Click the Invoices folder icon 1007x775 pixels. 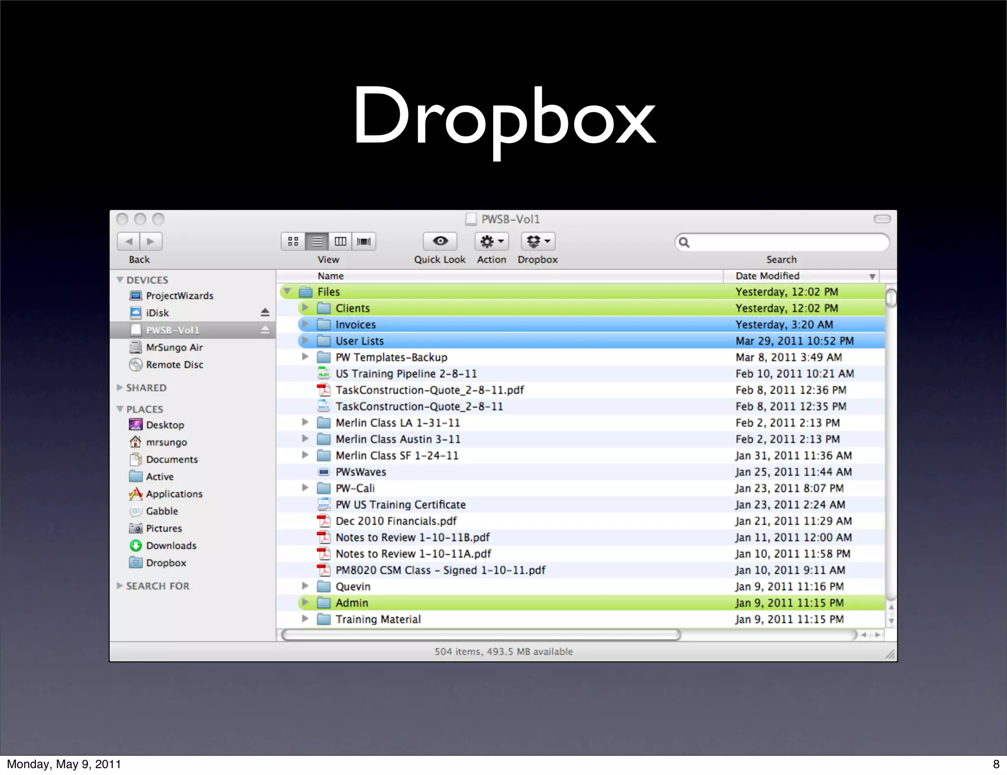tap(324, 325)
